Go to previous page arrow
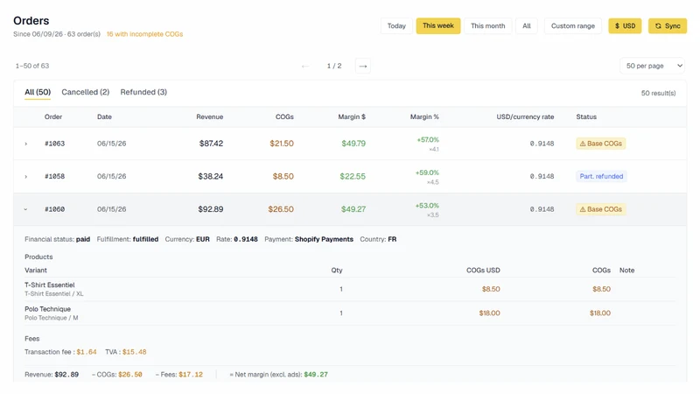 (305, 67)
